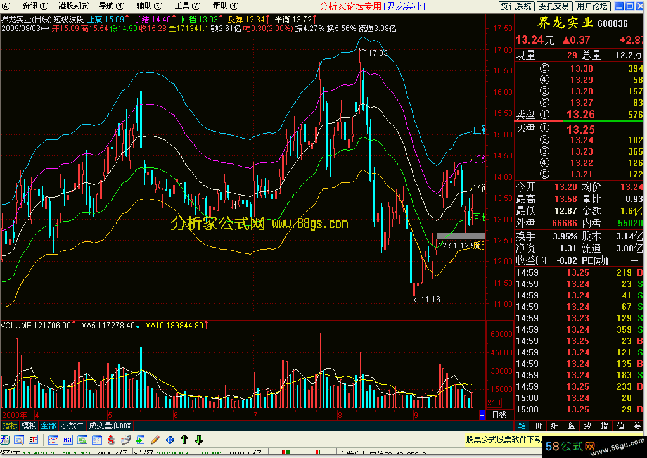
Task: Click the 换手 3.95% value
Action: tap(565, 236)
